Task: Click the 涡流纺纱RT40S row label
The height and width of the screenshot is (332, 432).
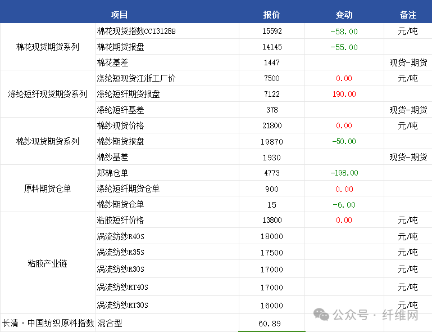Action: click(122, 287)
